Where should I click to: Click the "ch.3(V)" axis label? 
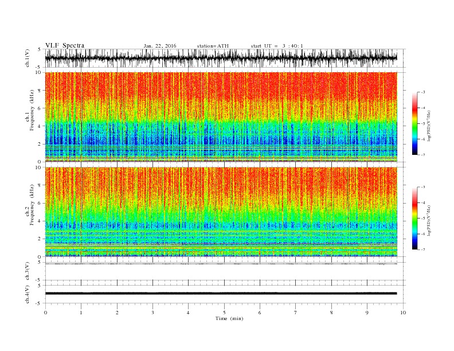[28, 271]
